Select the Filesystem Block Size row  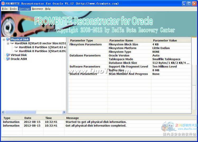point(130,44)
